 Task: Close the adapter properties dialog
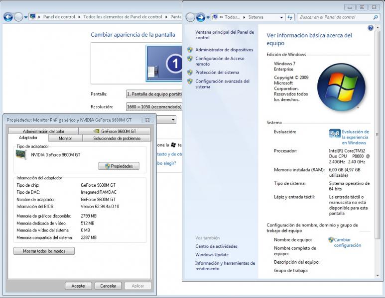point(147,120)
